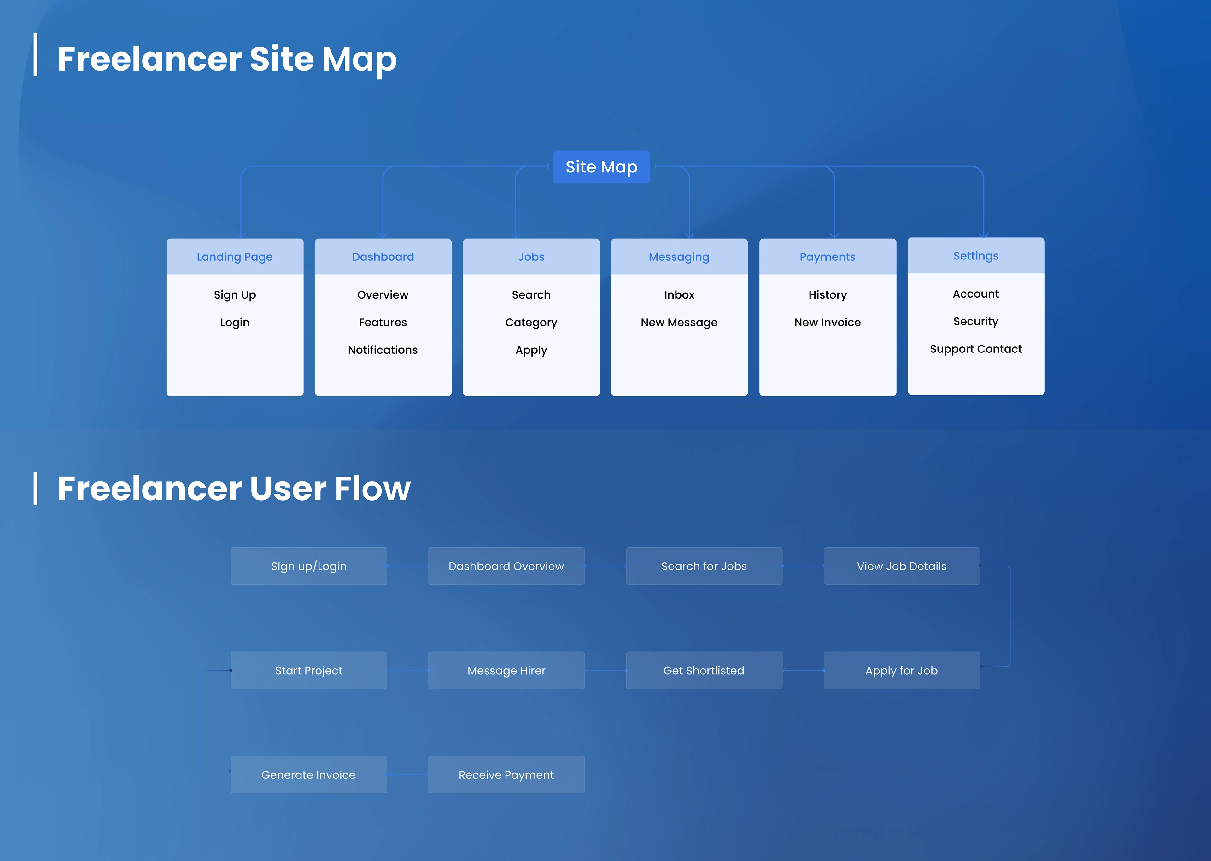1211x861 pixels.
Task: Select the Sign up/Login flow step
Action: (x=309, y=566)
